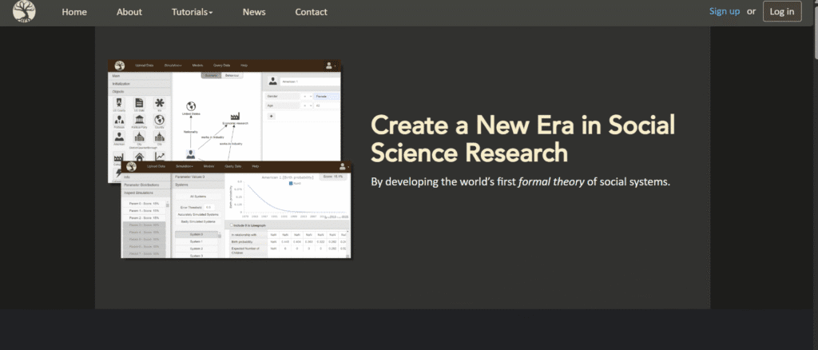Click the user profile icon in top screenshot
This screenshot has width=818, height=350.
click(x=328, y=65)
